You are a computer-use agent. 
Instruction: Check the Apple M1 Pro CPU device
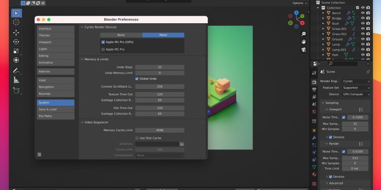(103, 50)
